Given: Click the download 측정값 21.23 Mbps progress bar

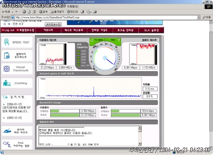Looking at the screenshot, I should click(x=65, y=115).
